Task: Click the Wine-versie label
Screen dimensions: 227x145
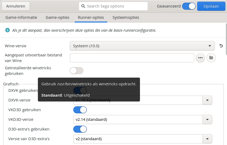Action: pyautogui.click(x=16, y=46)
